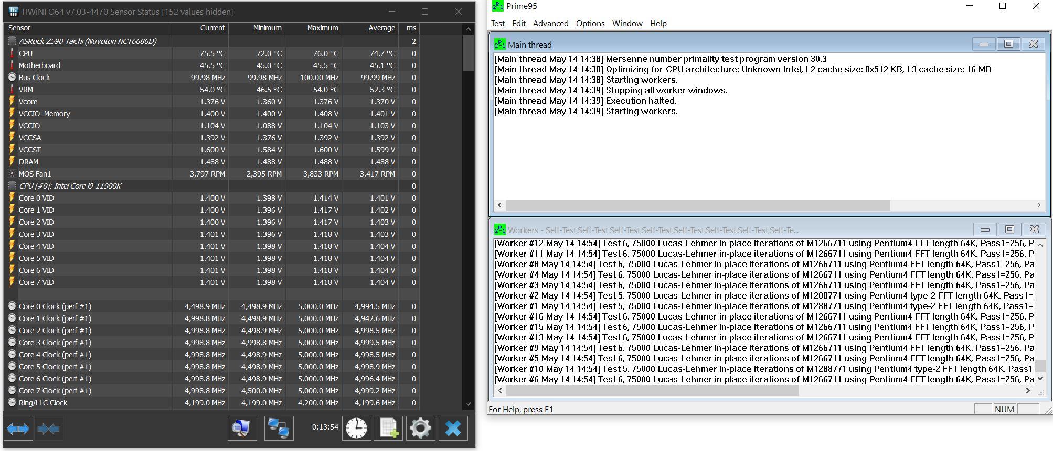Click Prime95 title bar app icon

[497, 6]
